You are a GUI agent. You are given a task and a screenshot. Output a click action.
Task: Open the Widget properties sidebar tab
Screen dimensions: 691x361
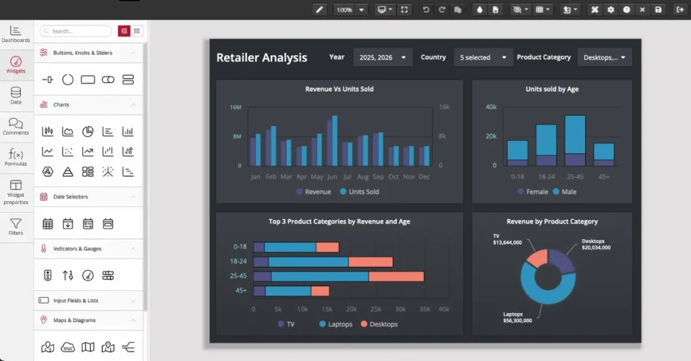[16, 192]
